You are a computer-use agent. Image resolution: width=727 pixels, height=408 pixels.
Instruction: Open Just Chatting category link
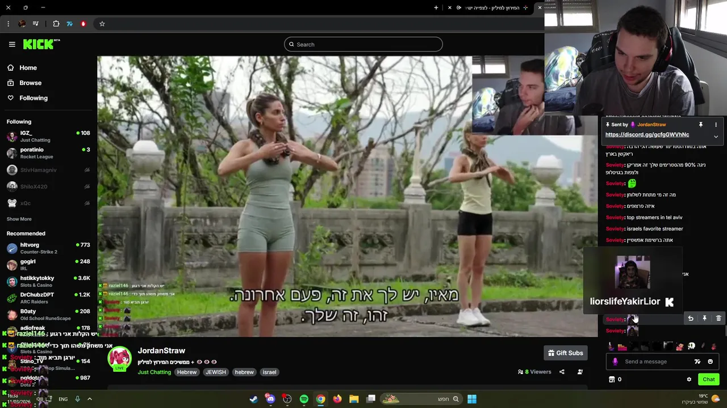pyautogui.click(x=154, y=372)
